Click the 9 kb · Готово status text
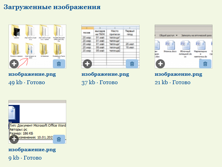 click(25, 158)
